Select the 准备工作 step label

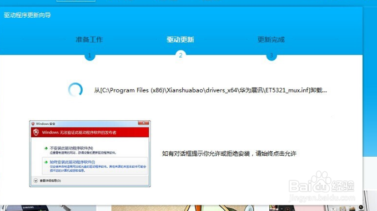(x=89, y=39)
